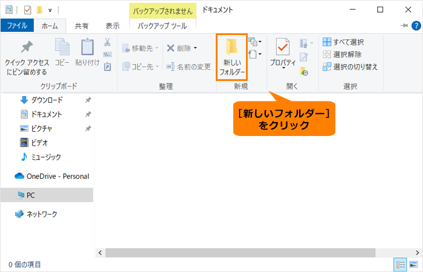Click the バックアップされません contextual tab header
Viewport: 423px width, 272px height.
tap(163, 11)
